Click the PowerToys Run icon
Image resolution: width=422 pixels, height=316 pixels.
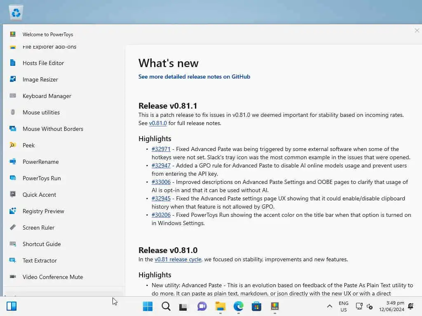coord(13,178)
